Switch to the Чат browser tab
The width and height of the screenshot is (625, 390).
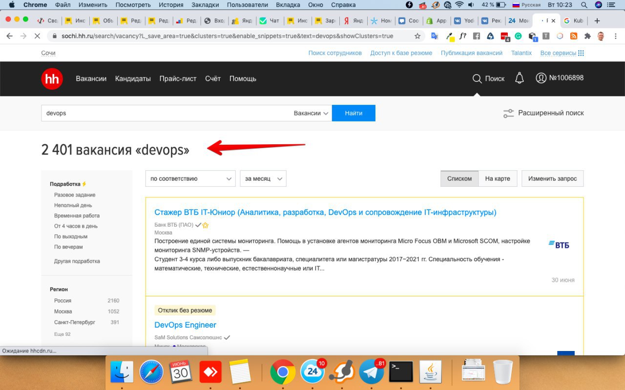point(270,21)
